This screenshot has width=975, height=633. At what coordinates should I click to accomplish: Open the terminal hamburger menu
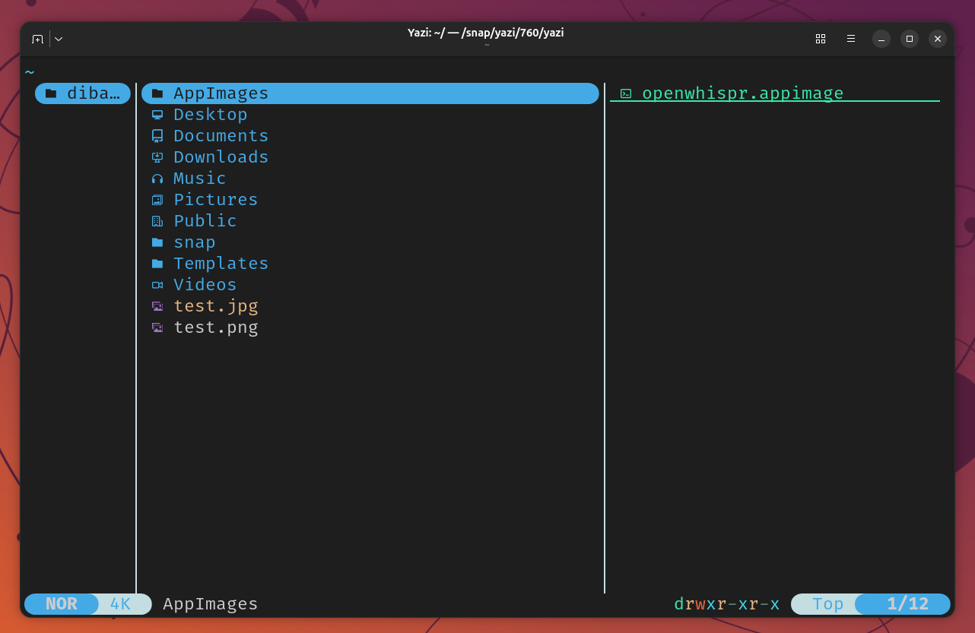point(851,39)
